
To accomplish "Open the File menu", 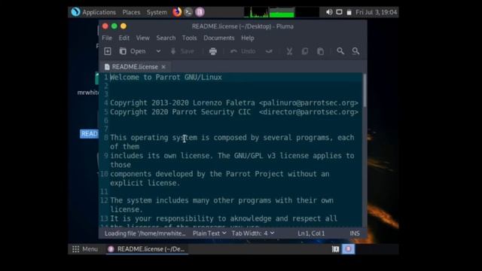I will 107,38.
